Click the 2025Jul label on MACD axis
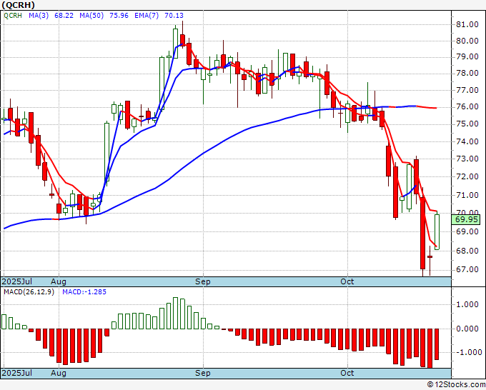Screen dimensions: 486x390 (17, 373)
